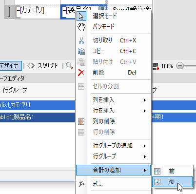Click 選択モード menu entry
Image resolution: width=196 pixels, height=194 pixels.
pyautogui.click(x=114, y=16)
